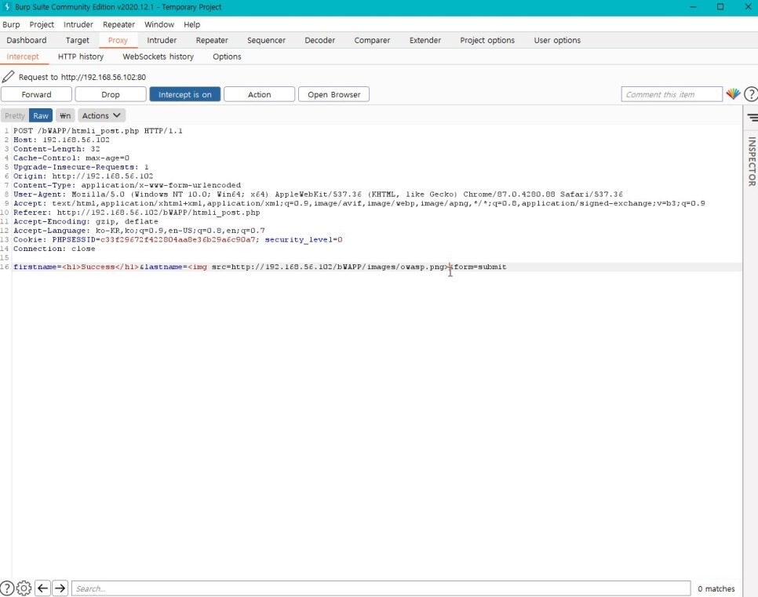Click the Open Browser button
This screenshot has height=597, width=758.
pyautogui.click(x=334, y=94)
